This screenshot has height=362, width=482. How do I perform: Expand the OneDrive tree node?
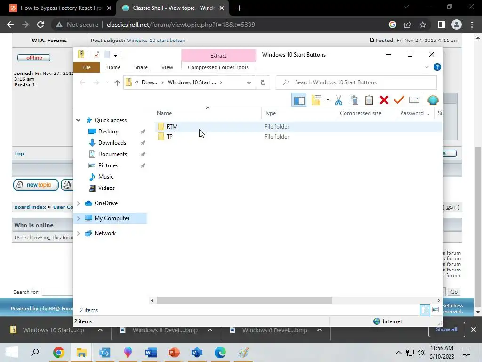(79, 203)
